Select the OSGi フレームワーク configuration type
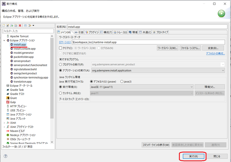231x162 pixels. [18, 139]
